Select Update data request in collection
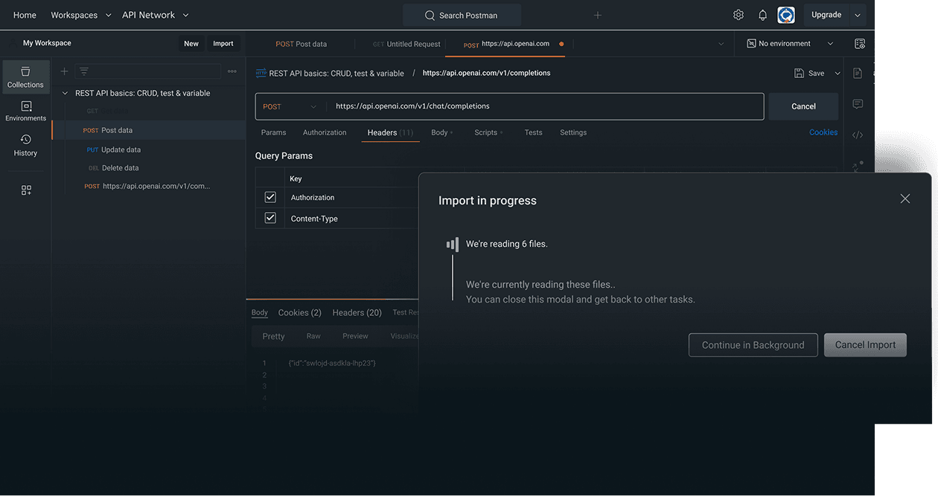The height and width of the screenshot is (496, 938). pyautogui.click(x=121, y=149)
